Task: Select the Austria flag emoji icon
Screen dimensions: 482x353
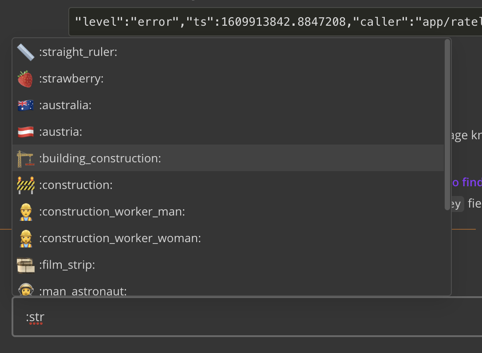Action: tap(25, 132)
